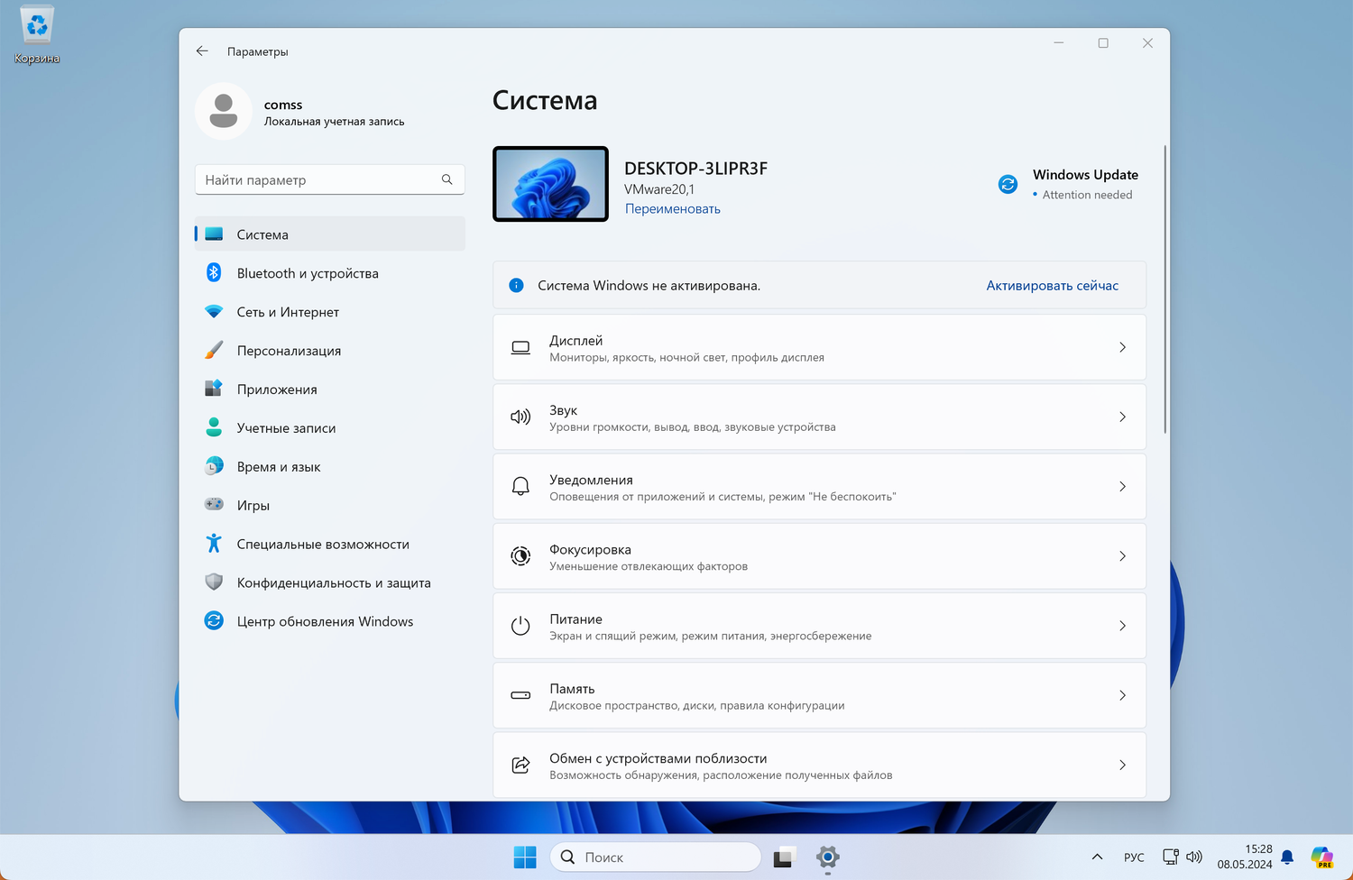Go to Bluetooth и устройства
This screenshot has height=880, width=1353.
pyautogui.click(x=308, y=273)
